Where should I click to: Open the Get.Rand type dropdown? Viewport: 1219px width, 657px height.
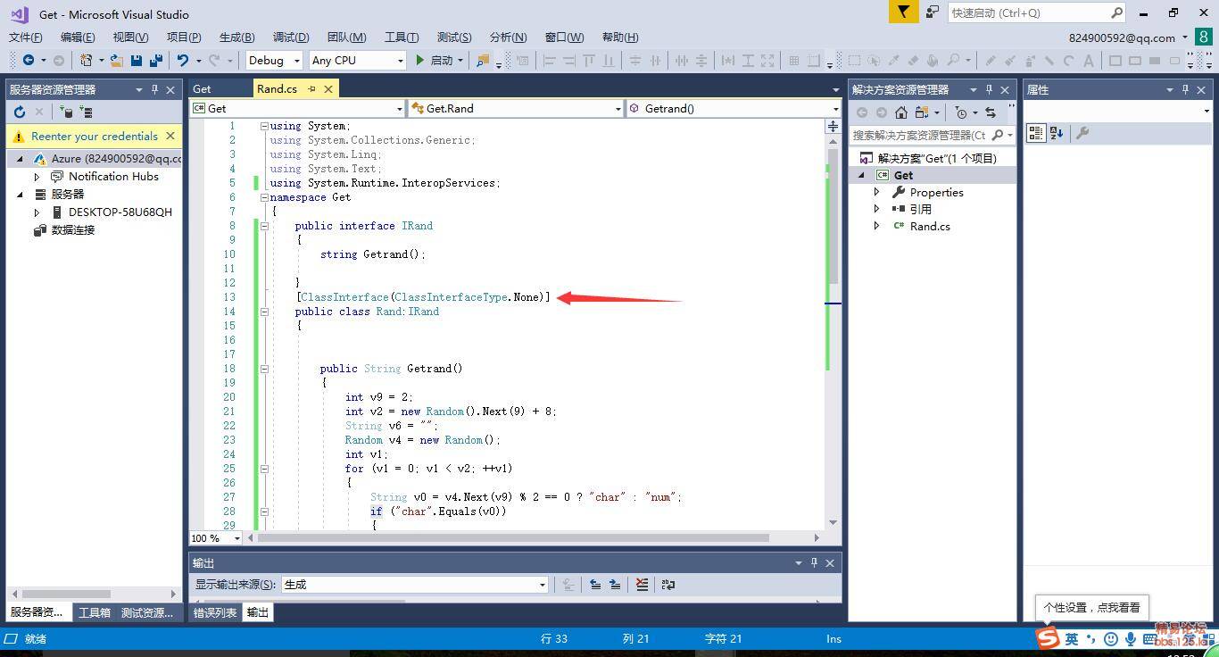coord(516,108)
